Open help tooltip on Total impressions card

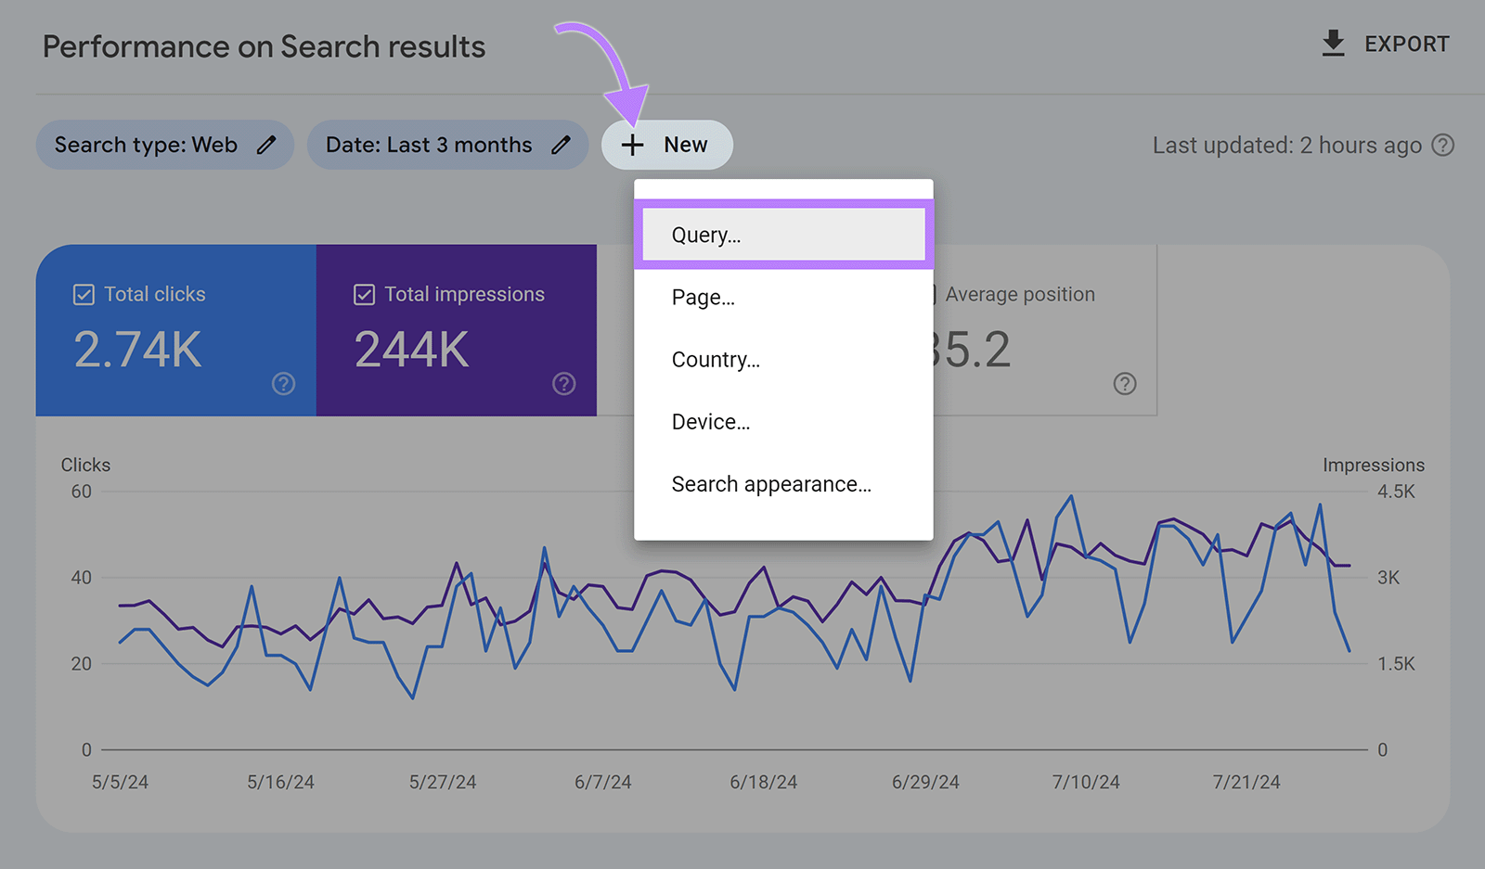click(x=563, y=383)
